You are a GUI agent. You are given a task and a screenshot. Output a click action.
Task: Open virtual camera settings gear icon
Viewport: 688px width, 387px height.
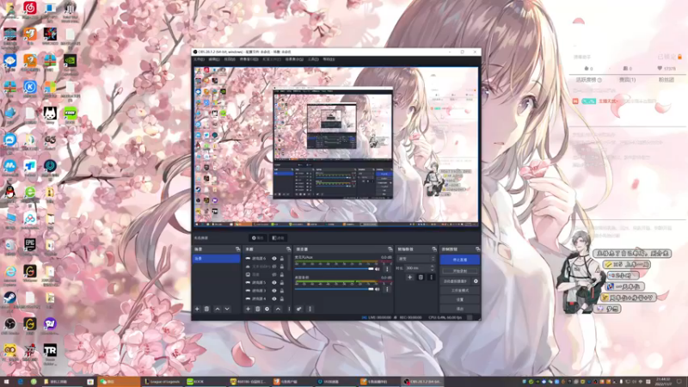click(x=476, y=281)
